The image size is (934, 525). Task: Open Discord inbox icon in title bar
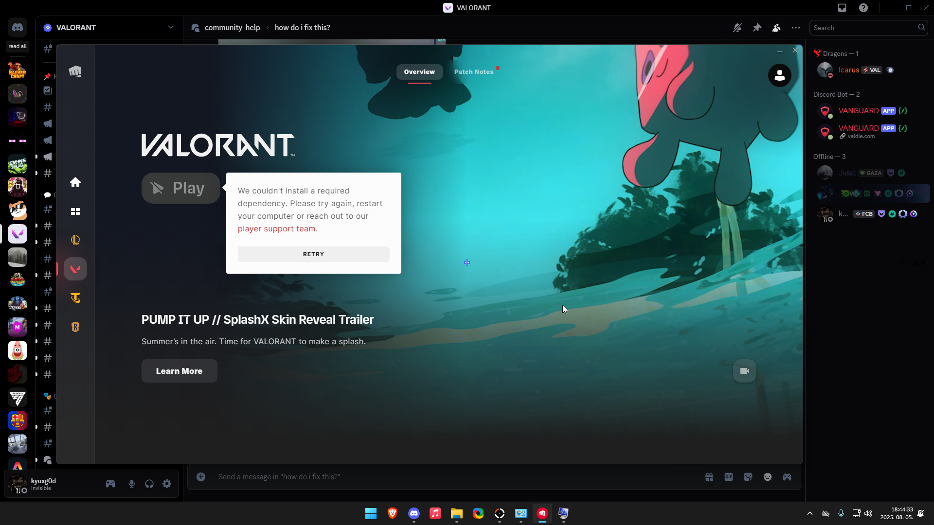(842, 8)
